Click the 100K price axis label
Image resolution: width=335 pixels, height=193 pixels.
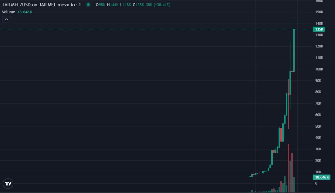tap(319, 69)
